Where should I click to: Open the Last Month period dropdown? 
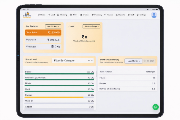pyautogui.click(x=133, y=61)
